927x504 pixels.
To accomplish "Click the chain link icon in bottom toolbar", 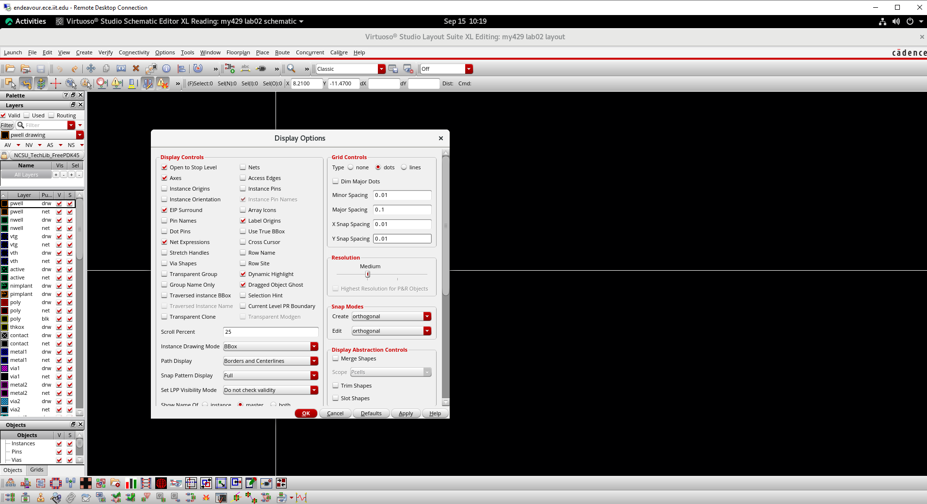I will tap(71, 498).
